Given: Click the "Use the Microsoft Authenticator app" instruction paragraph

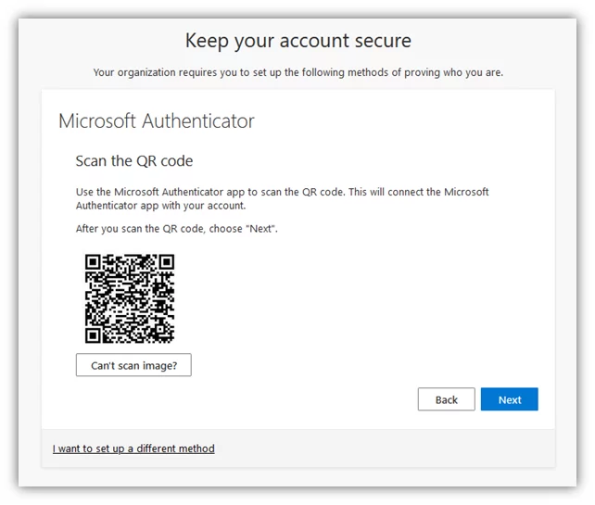Looking at the screenshot, I should click(283, 198).
